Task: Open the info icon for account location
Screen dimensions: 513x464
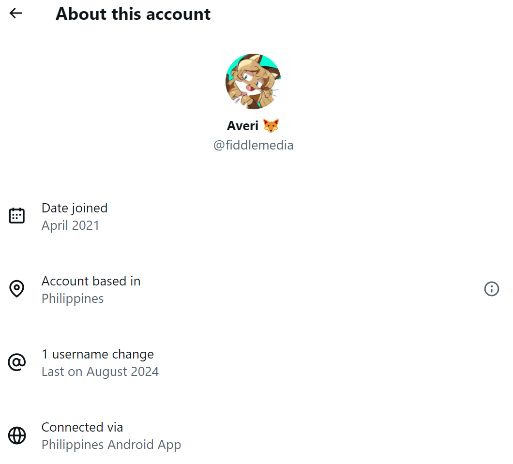Action: (x=491, y=289)
